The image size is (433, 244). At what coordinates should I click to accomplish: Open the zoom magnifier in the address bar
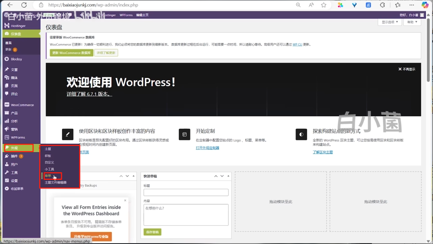point(298,5)
